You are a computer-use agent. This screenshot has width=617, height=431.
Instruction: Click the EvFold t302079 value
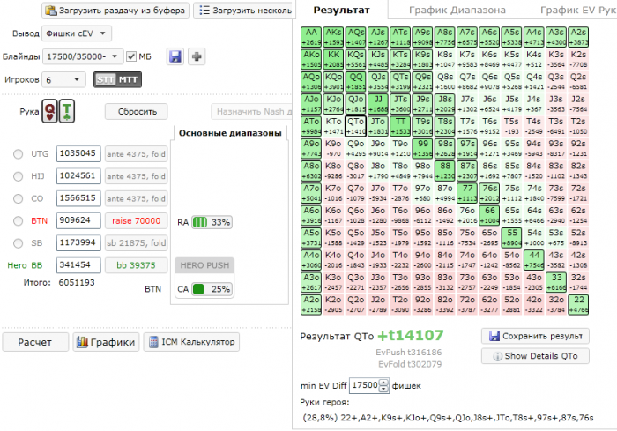[x=410, y=365]
